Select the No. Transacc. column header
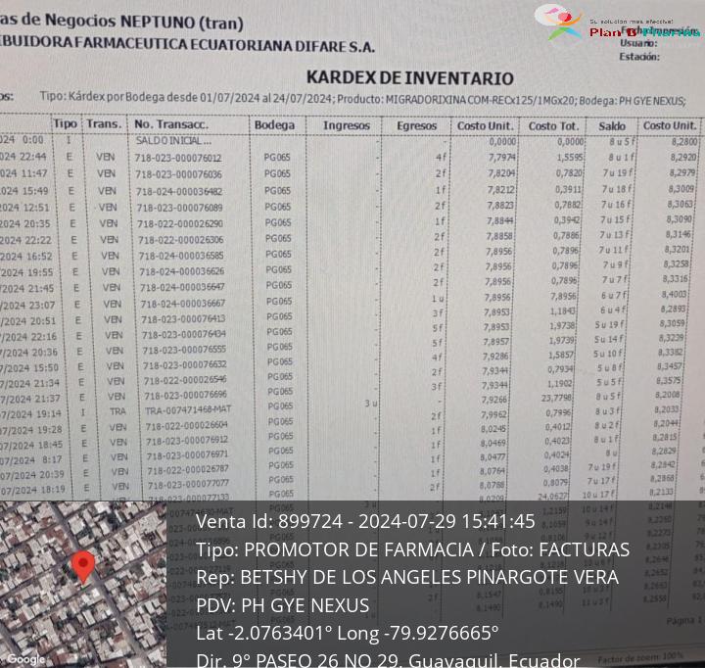This screenshot has width=705, height=668. click(171, 124)
